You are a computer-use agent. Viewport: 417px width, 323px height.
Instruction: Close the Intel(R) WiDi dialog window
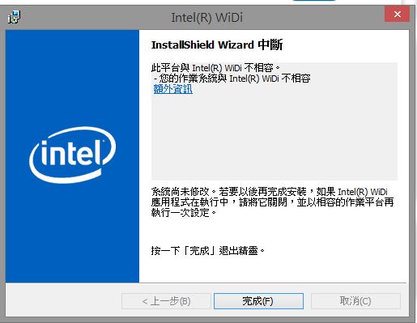pos(397,14)
